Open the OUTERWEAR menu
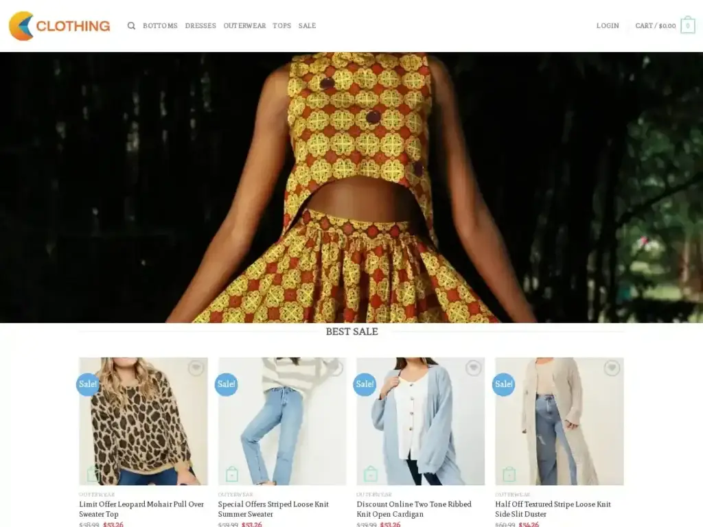Viewport: 703px width, 527px height. (x=244, y=25)
